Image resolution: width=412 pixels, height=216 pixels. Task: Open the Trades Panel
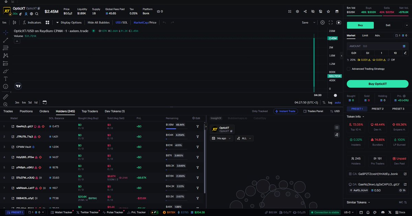coord(313,111)
